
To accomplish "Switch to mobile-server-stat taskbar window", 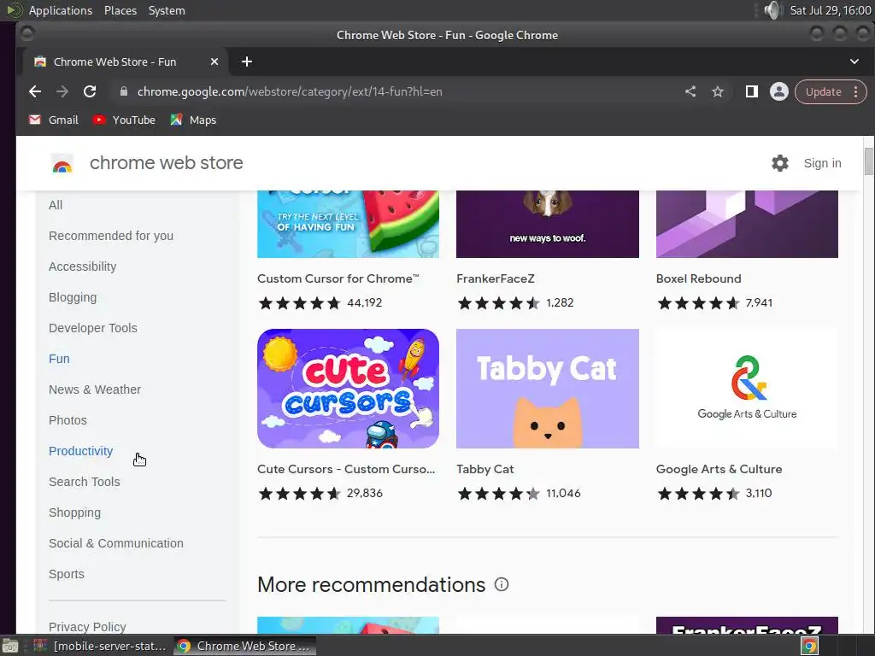I will [x=101, y=646].
